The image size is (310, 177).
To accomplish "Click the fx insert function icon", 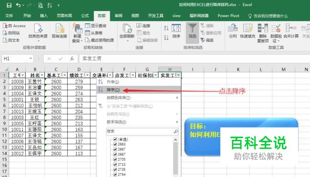I will pyautogui.click(x=72, y=59).
